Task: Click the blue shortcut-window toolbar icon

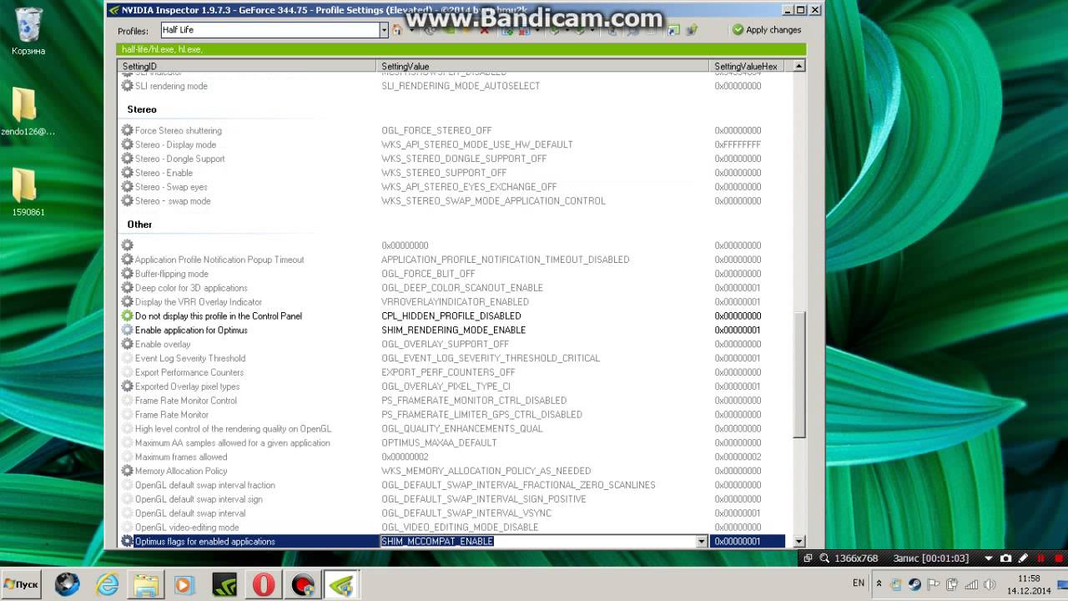Action: (x=673, y=30)
